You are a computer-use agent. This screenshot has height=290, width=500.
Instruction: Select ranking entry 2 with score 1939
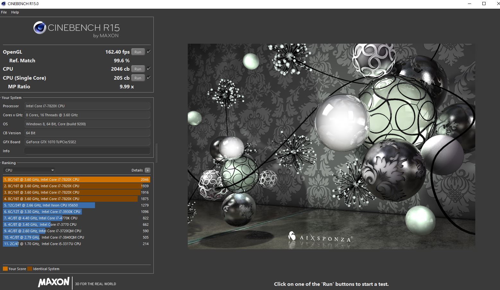[x=76, y=186]
